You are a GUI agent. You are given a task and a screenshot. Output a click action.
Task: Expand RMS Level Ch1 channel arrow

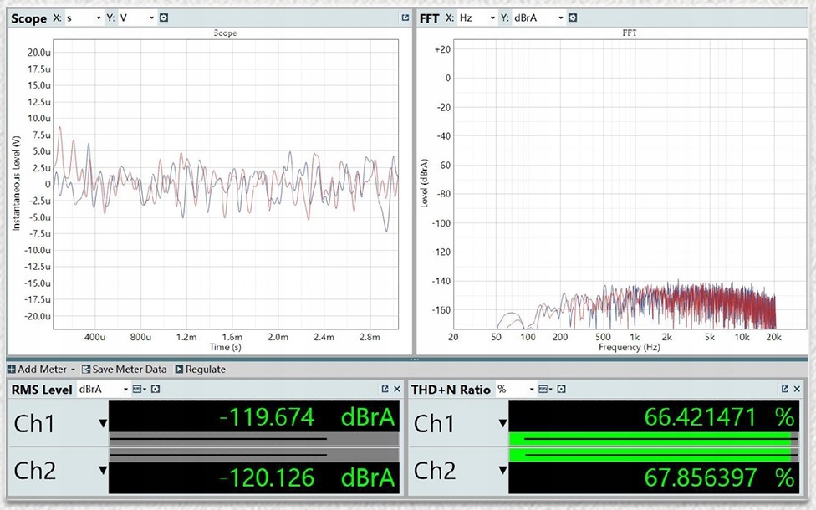[102, 422]
